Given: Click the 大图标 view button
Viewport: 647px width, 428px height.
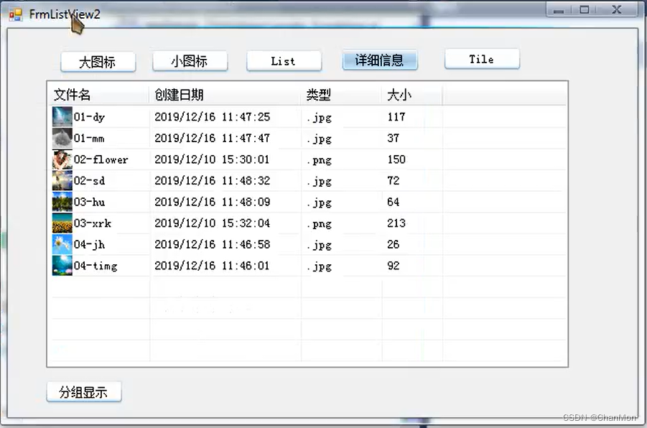Looking at the screenshot, I should [x=98, y=62].
